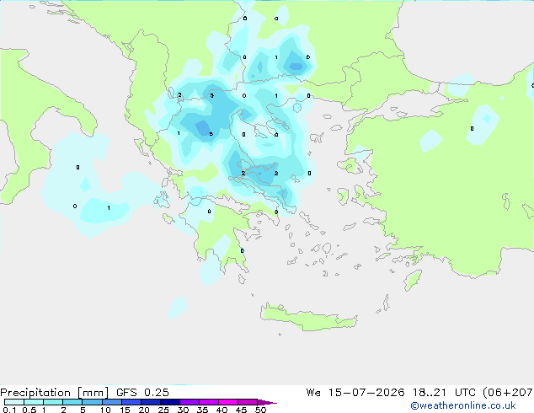The height and width of the screenshot is (413, 534).
Task: Click the 35–40 mm legend color swatch
Action: click(208, 402)
